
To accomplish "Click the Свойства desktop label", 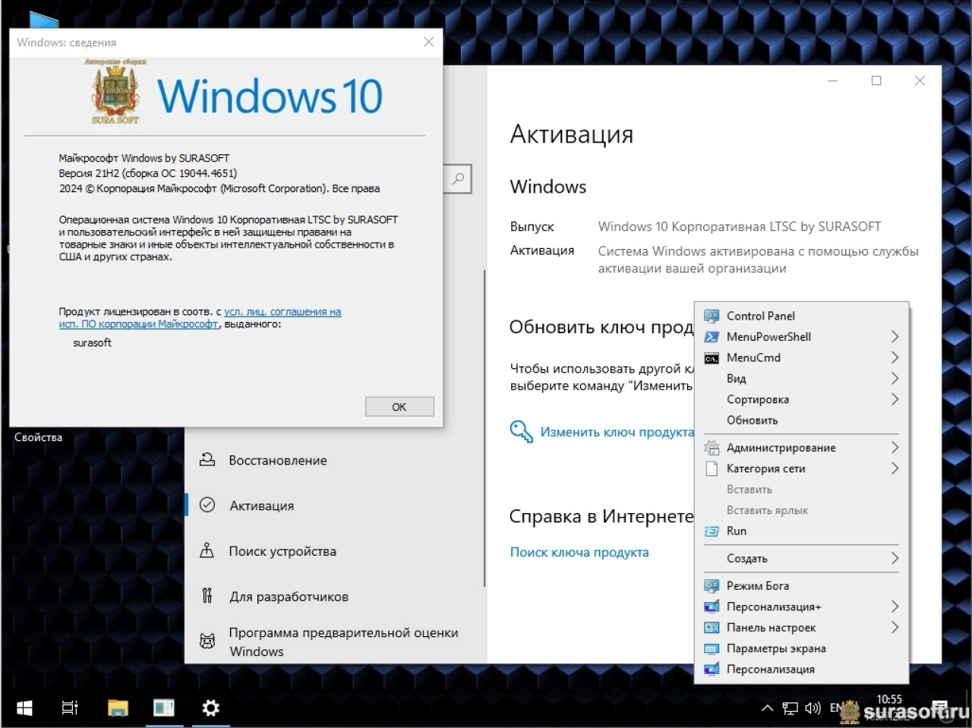I will [38, 437].
